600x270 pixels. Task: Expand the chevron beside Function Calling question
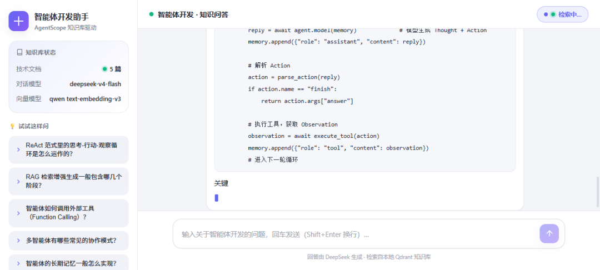[18, 213]
